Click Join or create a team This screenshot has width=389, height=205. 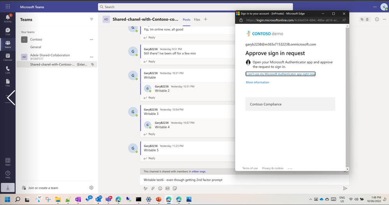(x=40, y=188)
